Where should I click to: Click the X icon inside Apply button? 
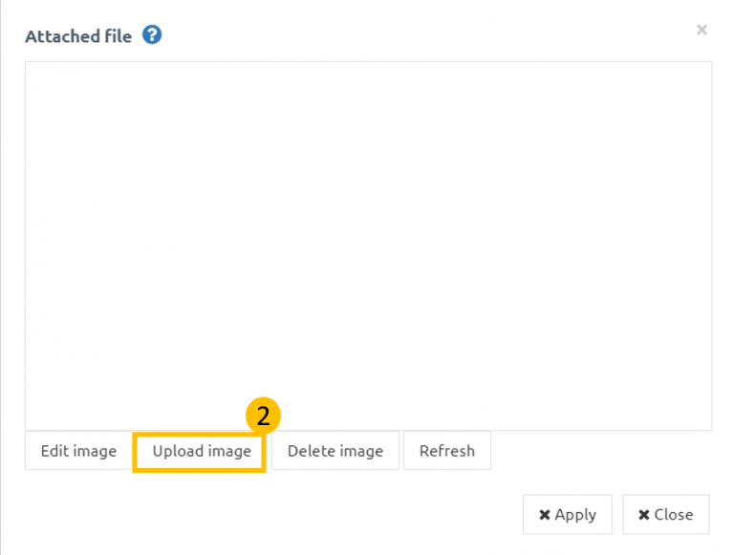544,515
